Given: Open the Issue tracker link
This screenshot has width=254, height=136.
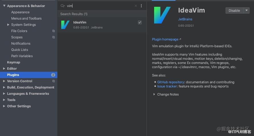Looking at the screenshot, I should coord(167,86).
